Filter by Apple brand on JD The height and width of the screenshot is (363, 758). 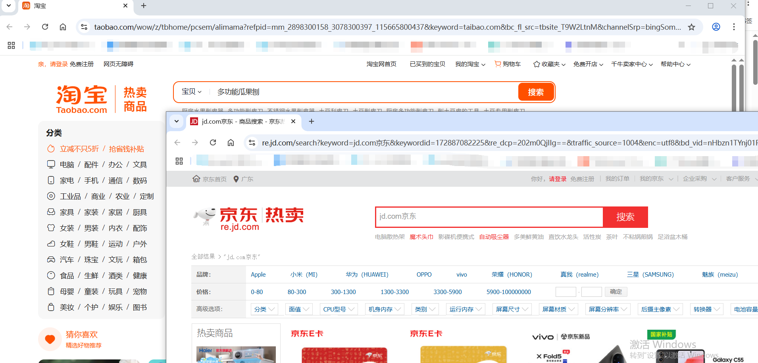click(258, 275)
